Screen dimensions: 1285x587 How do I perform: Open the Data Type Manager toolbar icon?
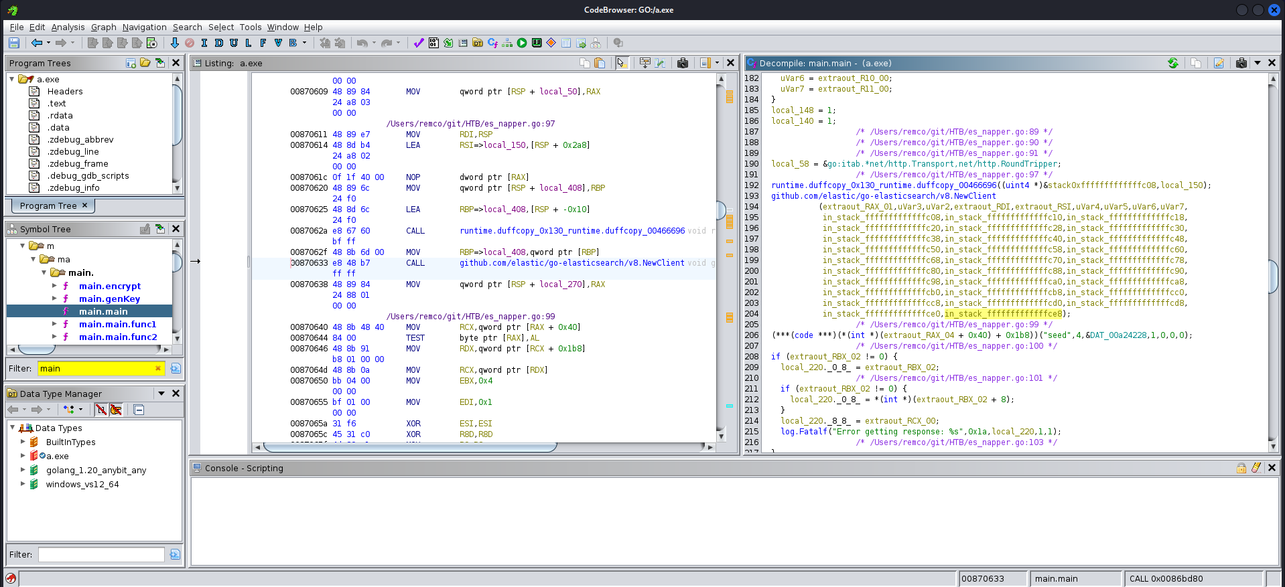click(478, 43)
